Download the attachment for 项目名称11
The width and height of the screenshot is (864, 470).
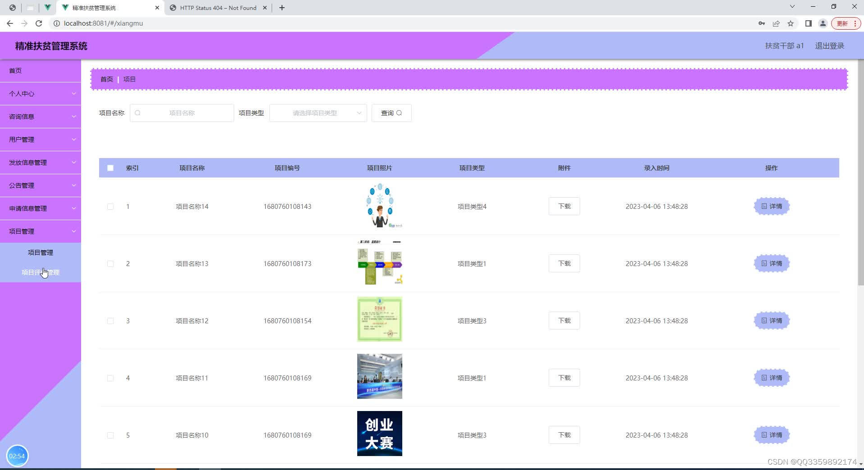coord(564,378)
